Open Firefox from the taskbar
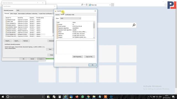 coord(77,97)
